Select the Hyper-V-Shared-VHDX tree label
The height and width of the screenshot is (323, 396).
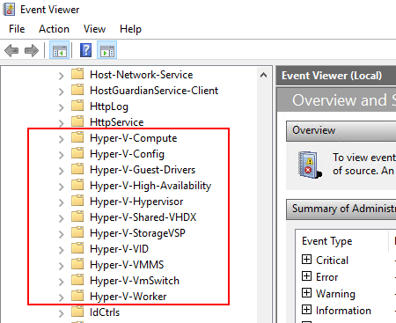coord(143,217)
